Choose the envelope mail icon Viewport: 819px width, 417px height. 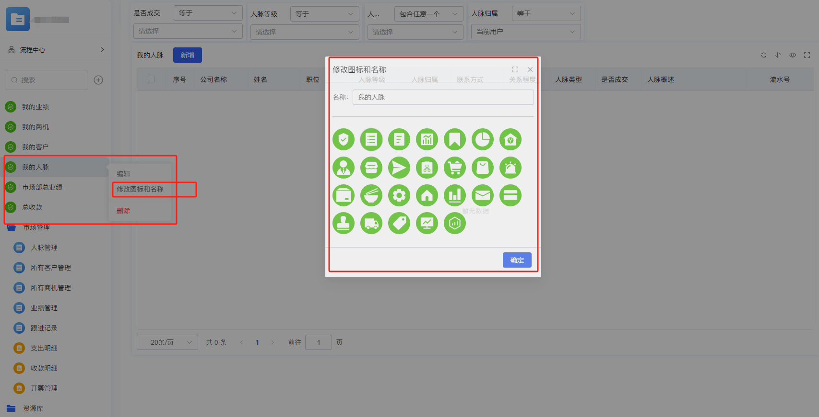pos(482,195)
